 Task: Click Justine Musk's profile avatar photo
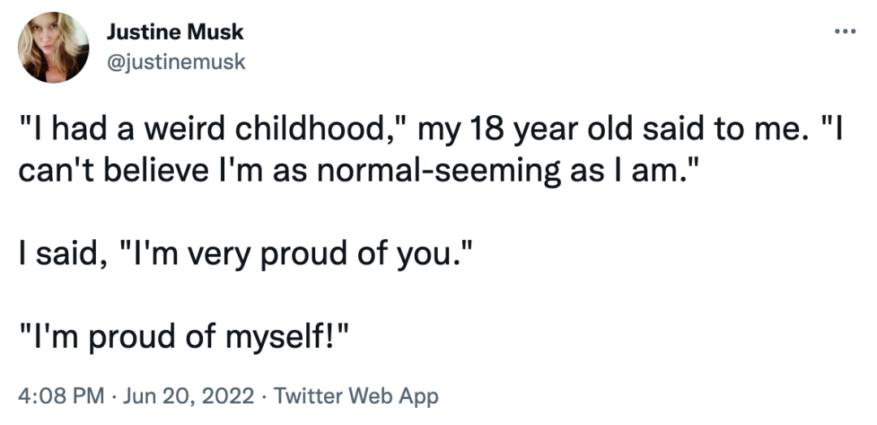[x=53, y=47]
